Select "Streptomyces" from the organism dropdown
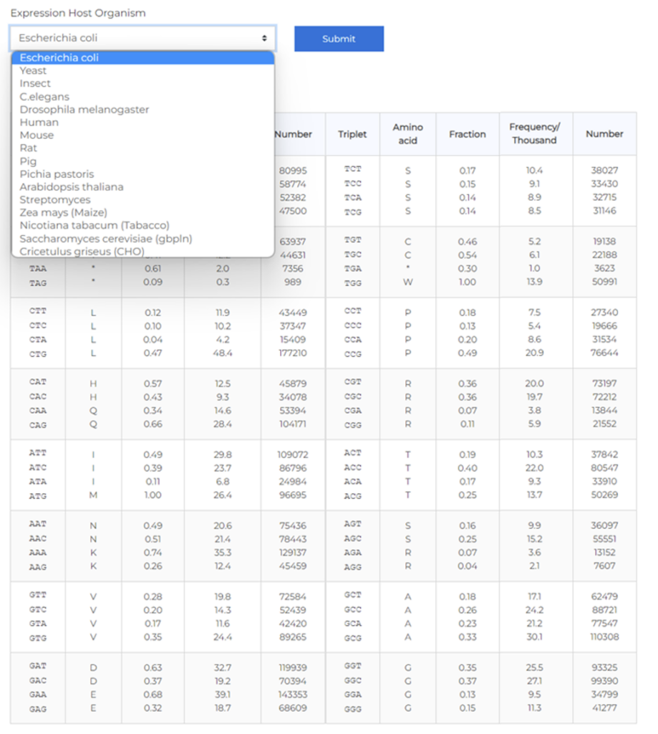Screen dimensions: 658x734 click(54, 199)
